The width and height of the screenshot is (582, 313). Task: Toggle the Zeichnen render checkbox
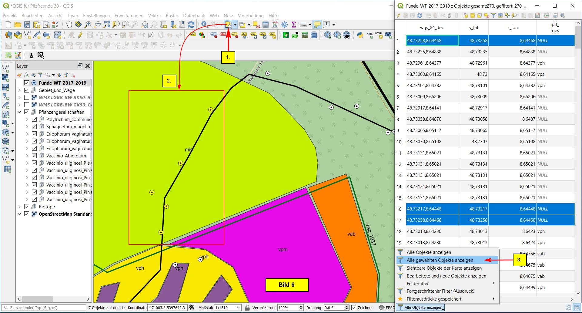coord(354,308)
